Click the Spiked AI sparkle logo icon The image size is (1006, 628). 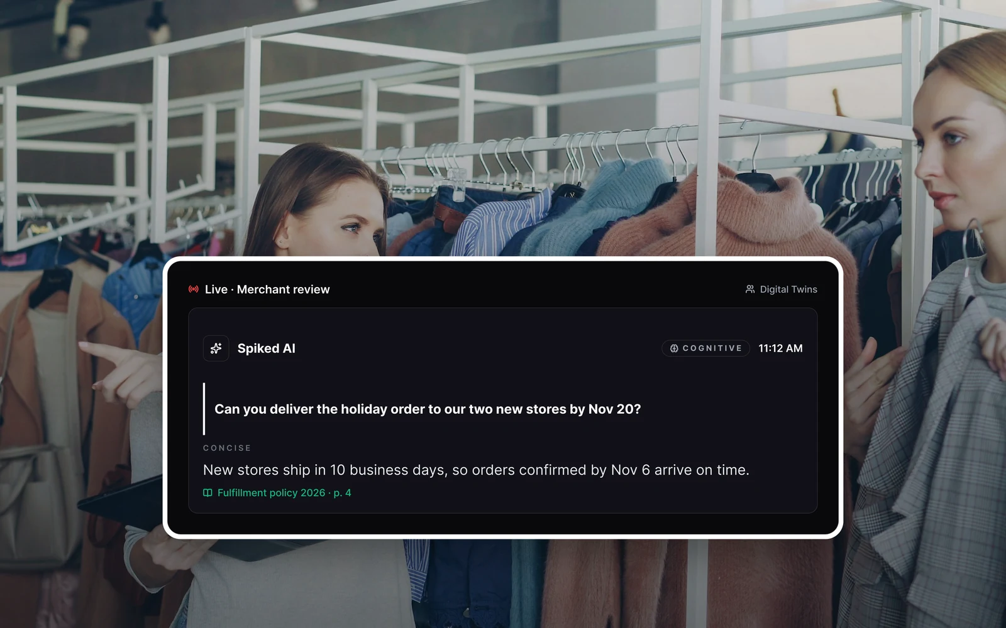[216, 349]
